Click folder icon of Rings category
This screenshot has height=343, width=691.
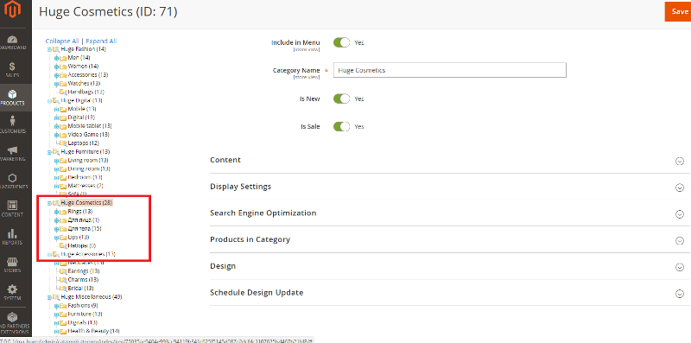(x=63, y=212)
